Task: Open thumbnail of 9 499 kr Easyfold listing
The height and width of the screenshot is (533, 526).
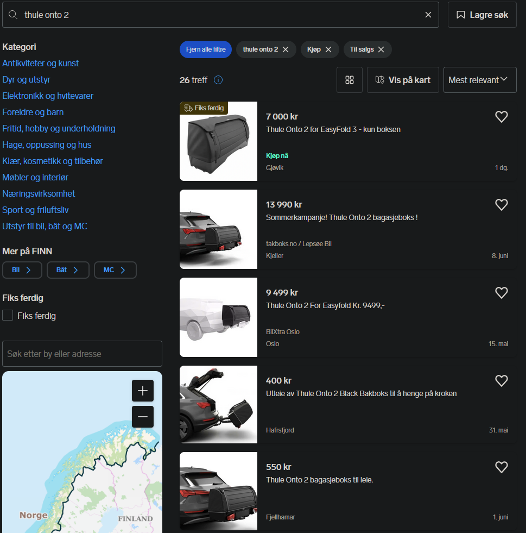Action: coord(218,317)
